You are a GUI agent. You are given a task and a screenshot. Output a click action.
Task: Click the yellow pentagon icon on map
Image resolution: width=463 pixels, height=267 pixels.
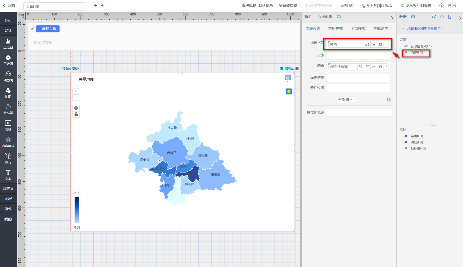click(289, 91)
